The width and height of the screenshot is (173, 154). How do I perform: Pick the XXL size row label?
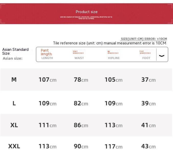point(14,146)
